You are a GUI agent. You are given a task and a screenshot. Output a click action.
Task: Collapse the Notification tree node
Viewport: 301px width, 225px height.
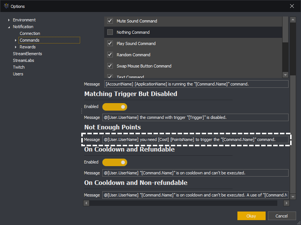pyautogui.click(x=9, y=27)
